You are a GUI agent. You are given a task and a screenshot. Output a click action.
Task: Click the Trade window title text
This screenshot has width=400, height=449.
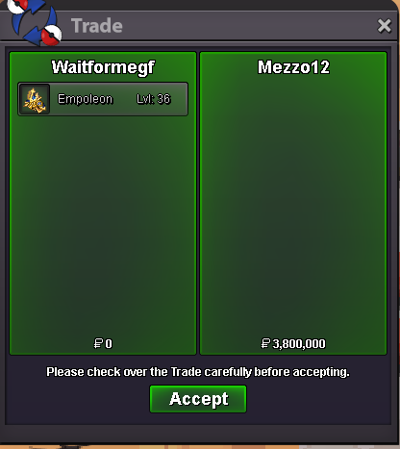point(97,26)
